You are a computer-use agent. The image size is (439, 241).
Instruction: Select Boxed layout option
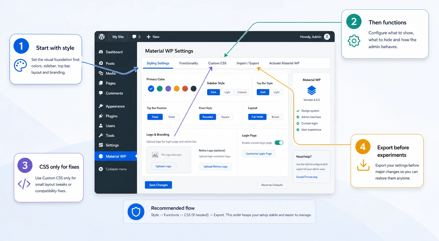pos(275,117)
